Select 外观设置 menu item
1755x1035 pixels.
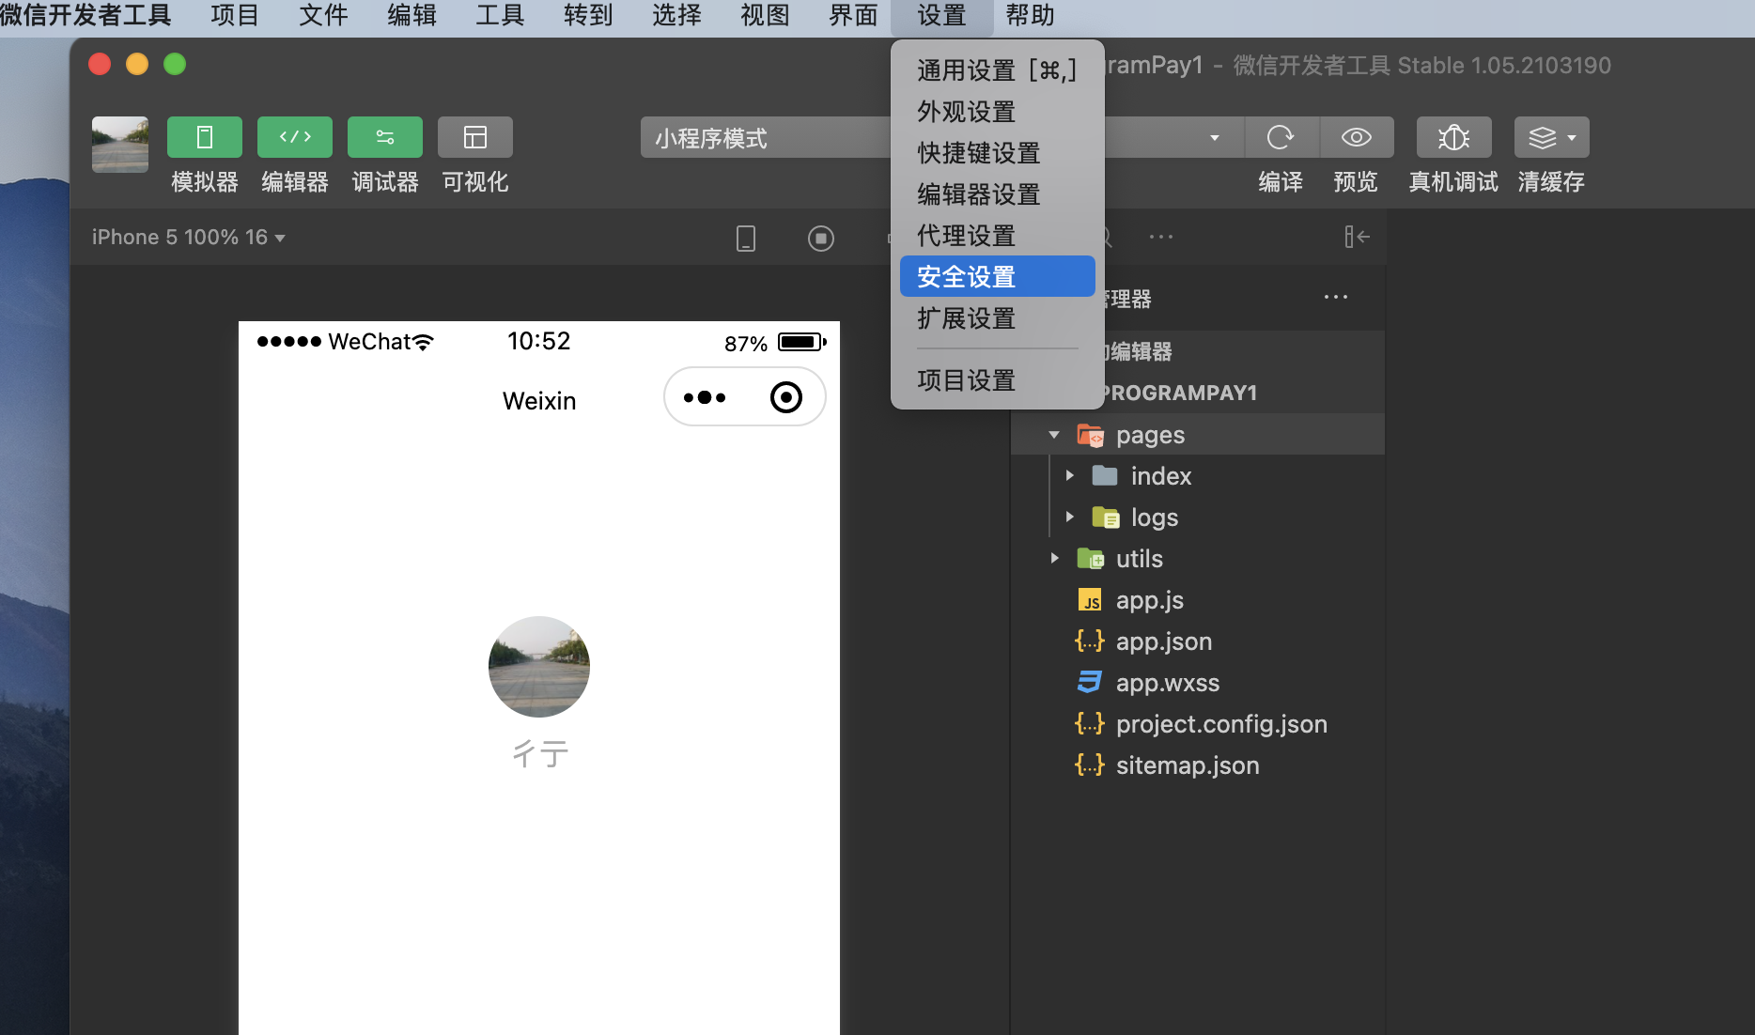tap(997, 112)
